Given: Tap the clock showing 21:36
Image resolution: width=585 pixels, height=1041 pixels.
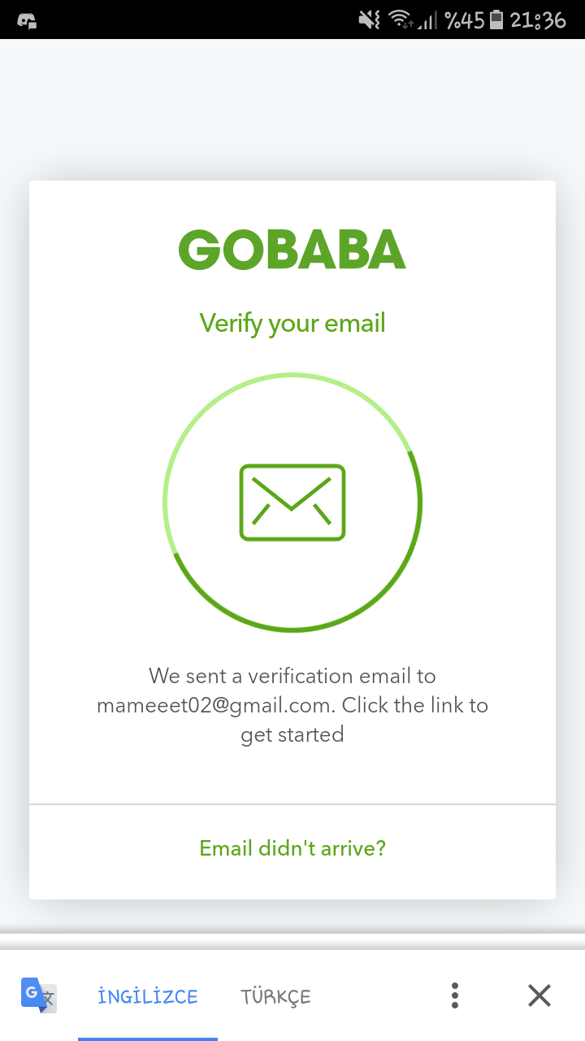Looking at the screenshot, I should 538,20.
